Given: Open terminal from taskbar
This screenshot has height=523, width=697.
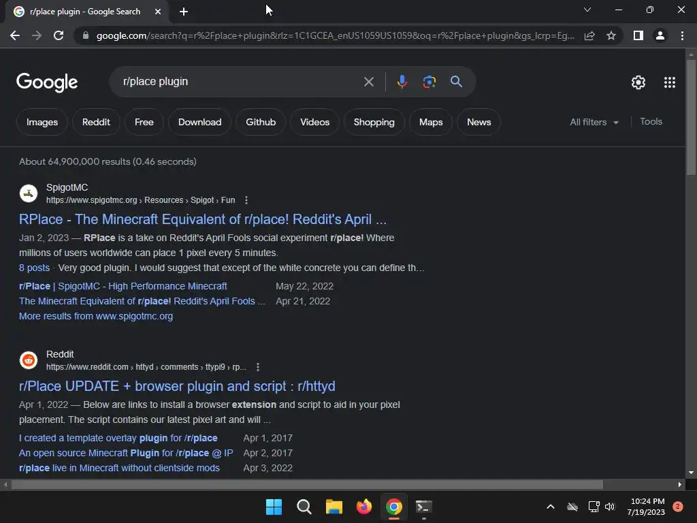Looking at the screenshot, I should coord(423,507).
